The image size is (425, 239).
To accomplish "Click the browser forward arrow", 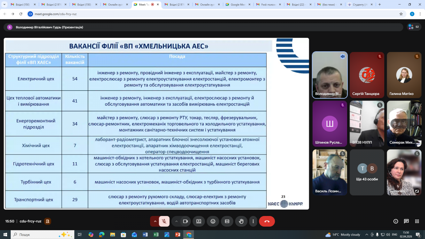I will [x=13, y=14].
